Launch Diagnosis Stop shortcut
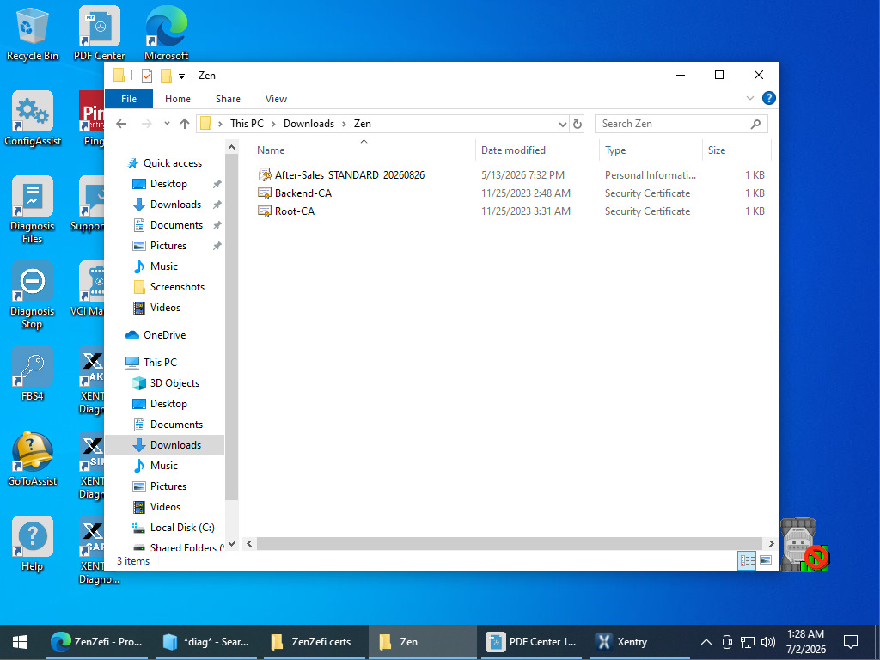Screen dimensions: 880x660 [x=33, y=296]
